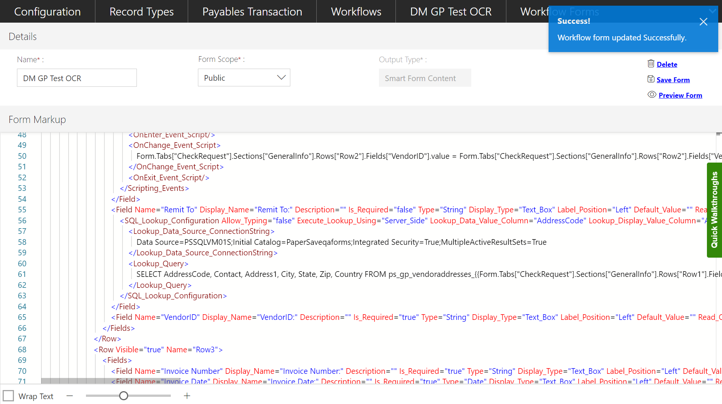Click the opening OnChange_Event_Script tag on line 49

coord(175,145)
